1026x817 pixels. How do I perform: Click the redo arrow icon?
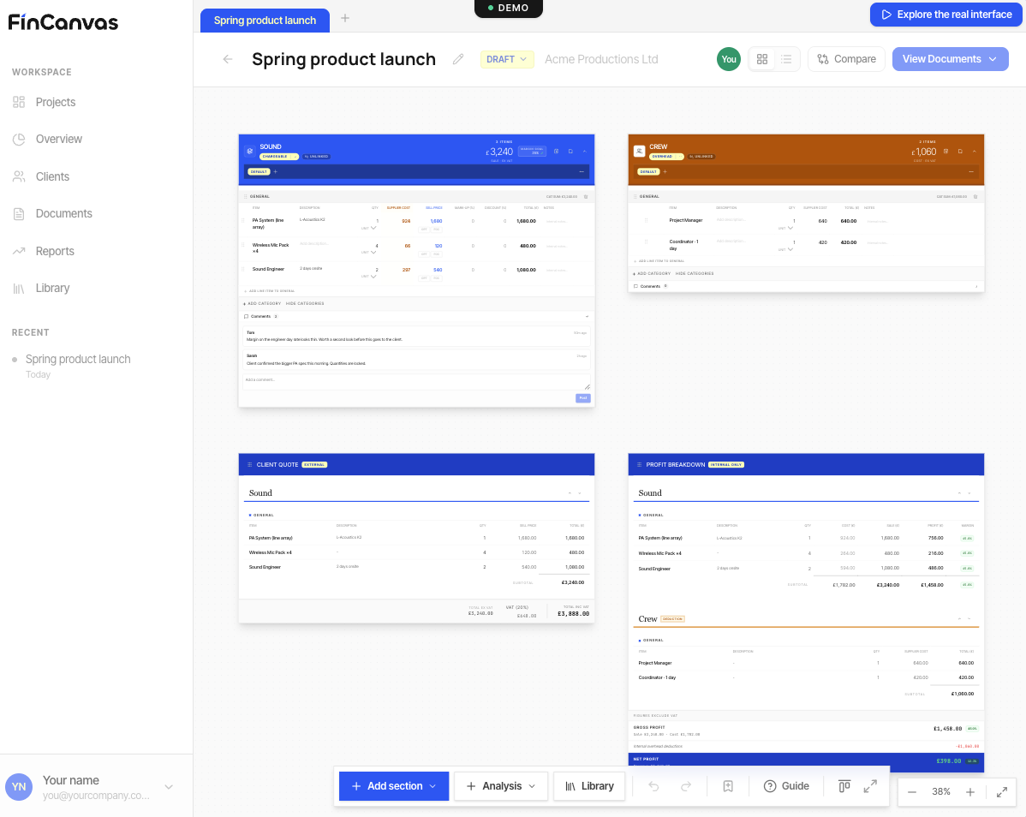click(686, 786)
